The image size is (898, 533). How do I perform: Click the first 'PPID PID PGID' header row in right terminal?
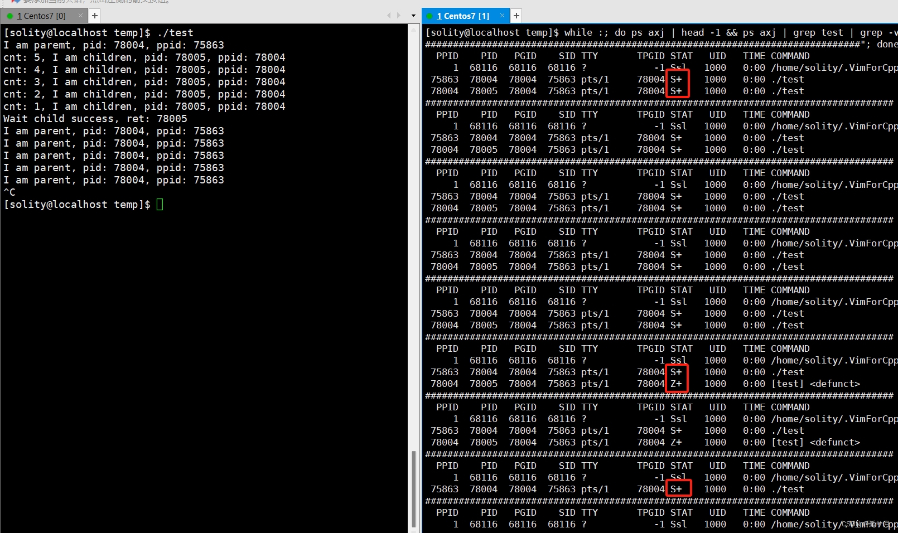click(x=623, y=56)
